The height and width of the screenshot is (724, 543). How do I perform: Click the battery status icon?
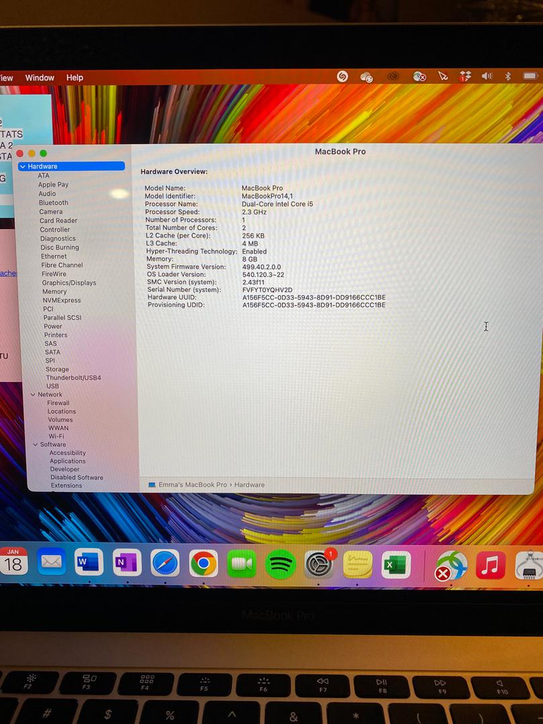tap(530, 76)
